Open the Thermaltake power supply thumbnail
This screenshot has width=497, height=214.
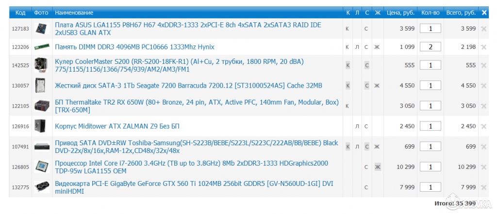[42, 106]
